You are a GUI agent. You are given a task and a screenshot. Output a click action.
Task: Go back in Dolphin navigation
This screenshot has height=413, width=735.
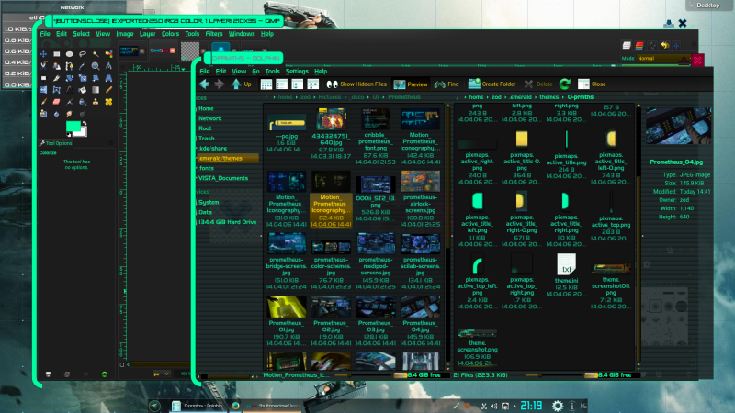point(204,84)
